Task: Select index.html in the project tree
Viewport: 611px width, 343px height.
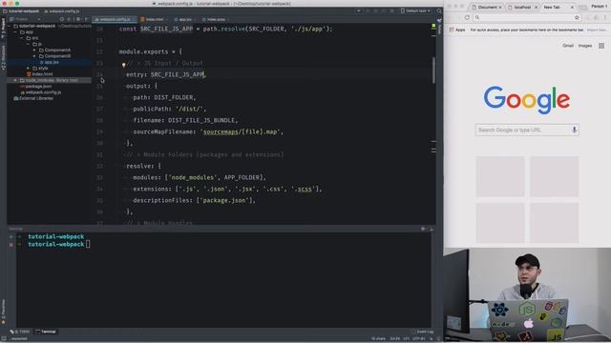Action: point(39,74)
